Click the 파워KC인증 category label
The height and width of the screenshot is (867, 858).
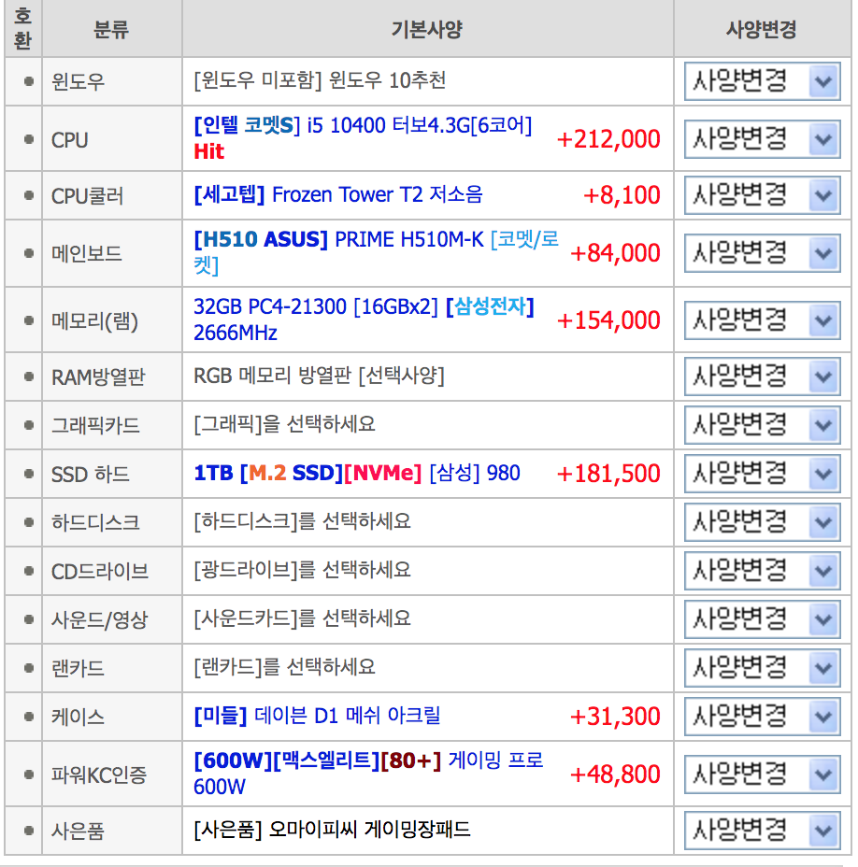click(99, 775)
